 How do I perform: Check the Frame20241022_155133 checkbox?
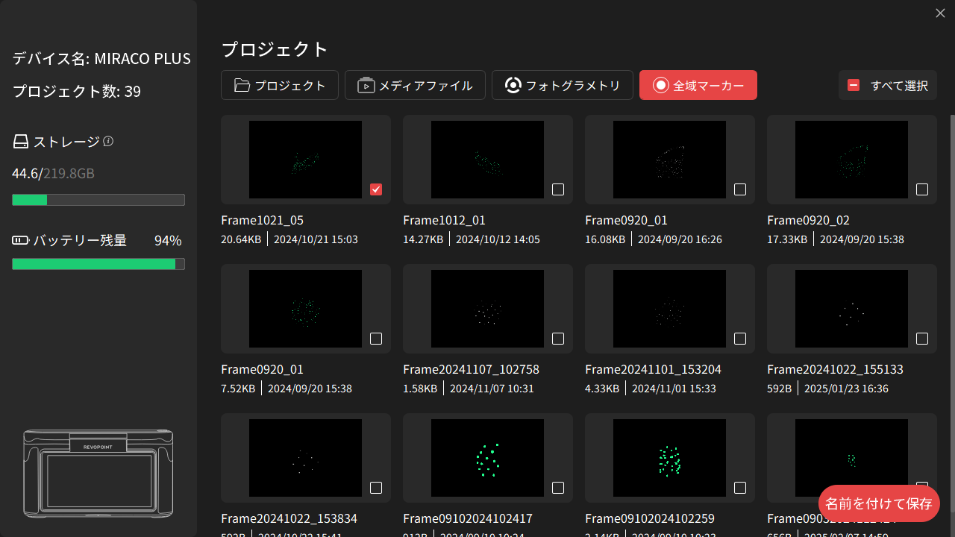pyautogui.click(x=922, y=339)
